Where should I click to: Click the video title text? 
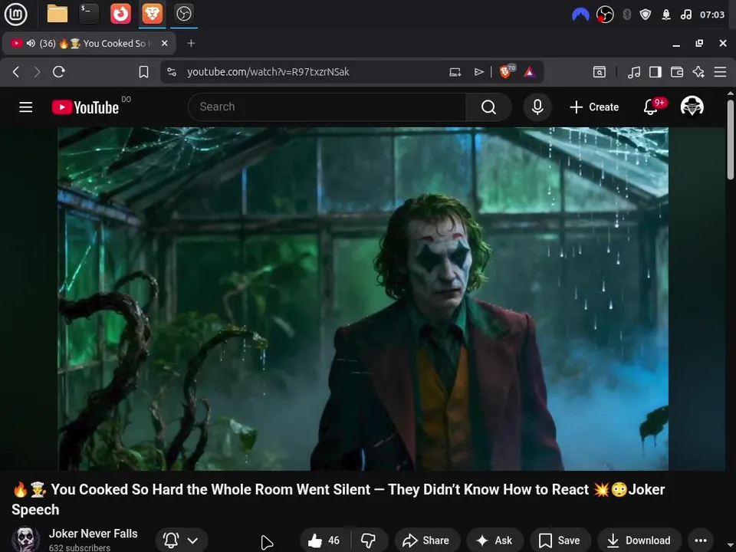(x=338, y=499)
